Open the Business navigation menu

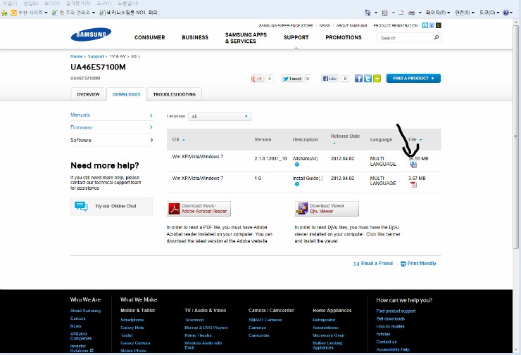pos(195,37)
